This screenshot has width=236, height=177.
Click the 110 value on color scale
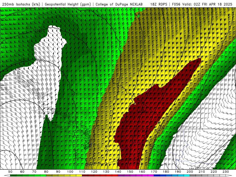click(82, 172)
